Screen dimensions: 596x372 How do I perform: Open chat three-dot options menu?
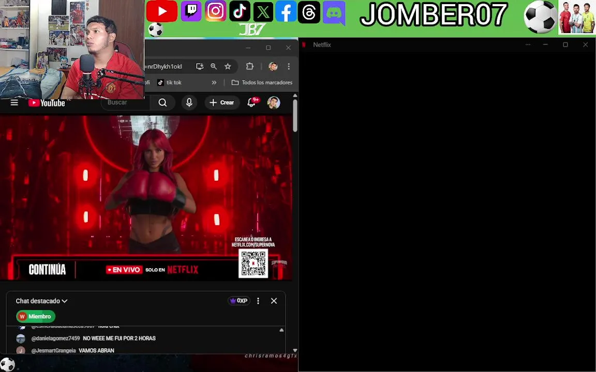pyautogui.click(x=258, y=301)
